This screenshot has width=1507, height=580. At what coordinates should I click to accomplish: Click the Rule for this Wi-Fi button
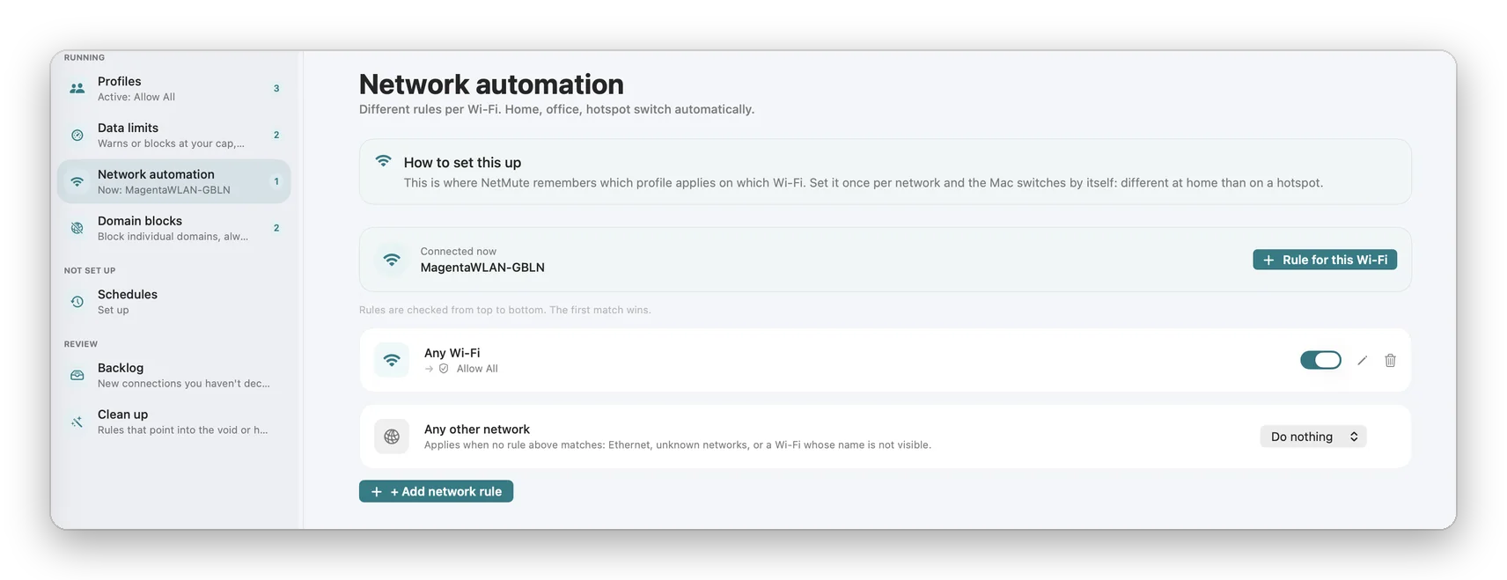1325,260
